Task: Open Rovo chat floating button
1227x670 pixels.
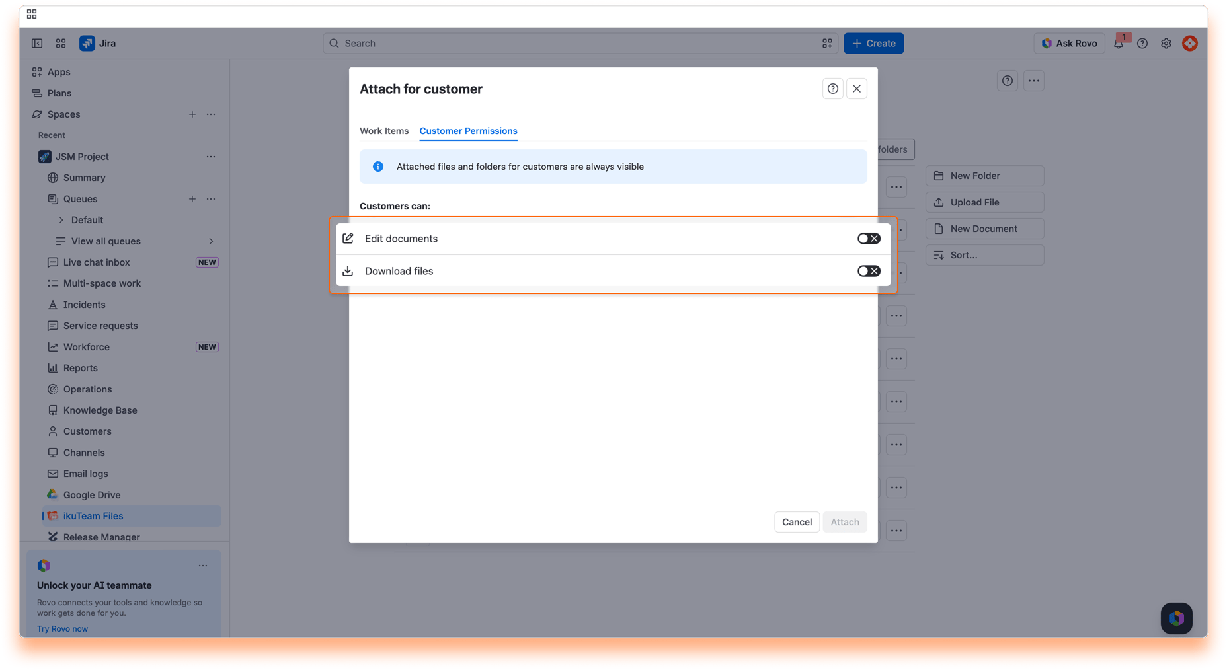Action: coord(1176,618)
